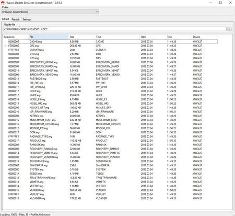Viewport: 235px width, 216px height.
Task: Select the CACHE.img file row
Action: (113, 42)
